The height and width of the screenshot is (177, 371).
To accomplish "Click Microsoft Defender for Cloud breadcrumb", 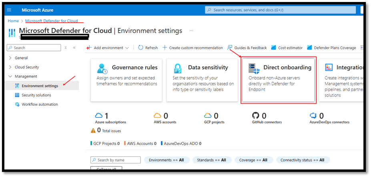I will tap(54, 21).
